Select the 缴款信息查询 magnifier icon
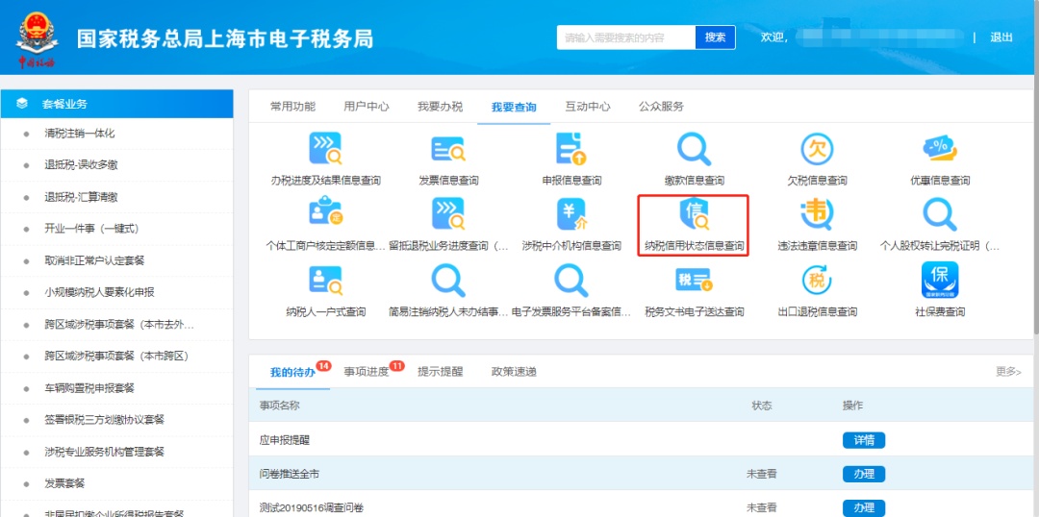The height and width of the screenshot is (517, 1039). click(694, 151)
